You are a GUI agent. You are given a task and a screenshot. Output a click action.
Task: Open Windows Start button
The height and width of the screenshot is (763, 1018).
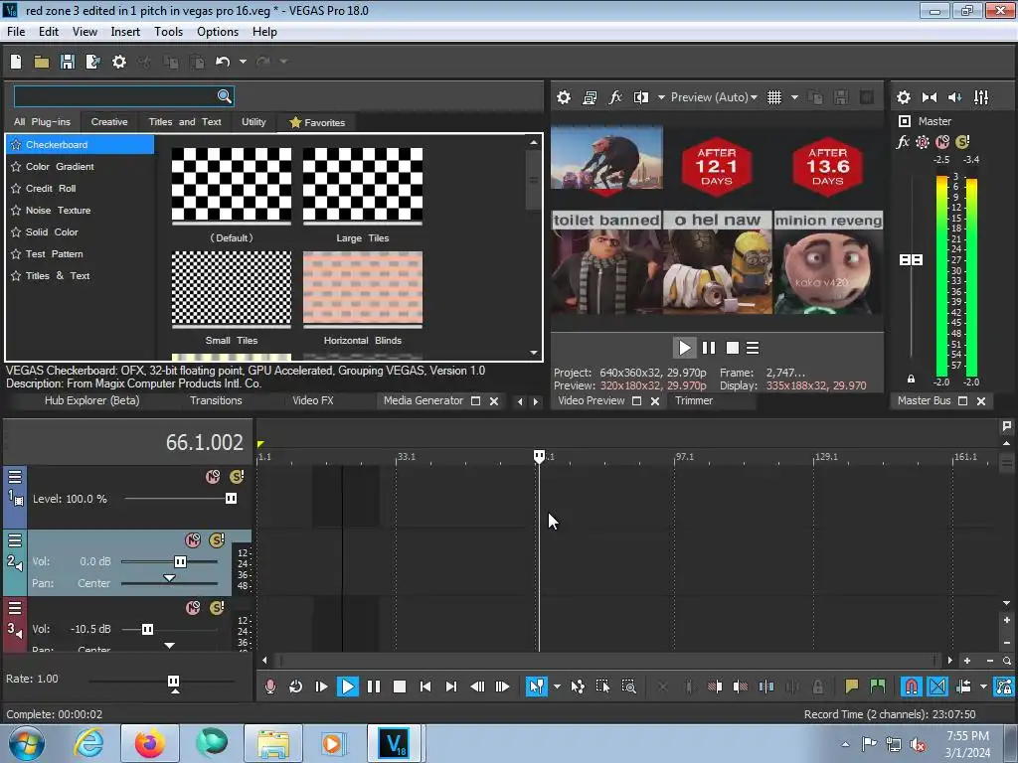27,743
